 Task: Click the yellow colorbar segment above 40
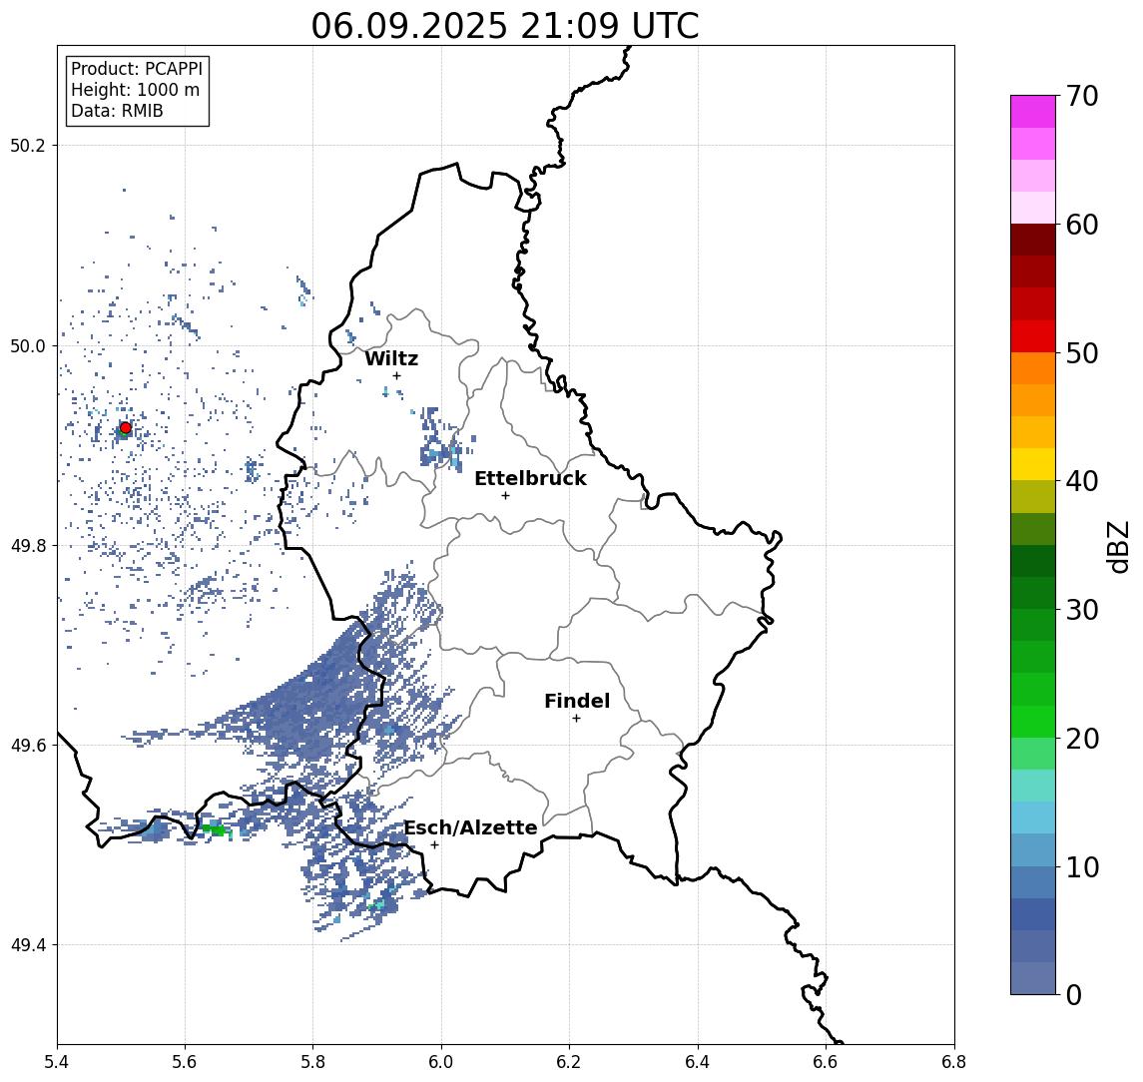(x=1033, y=464)
